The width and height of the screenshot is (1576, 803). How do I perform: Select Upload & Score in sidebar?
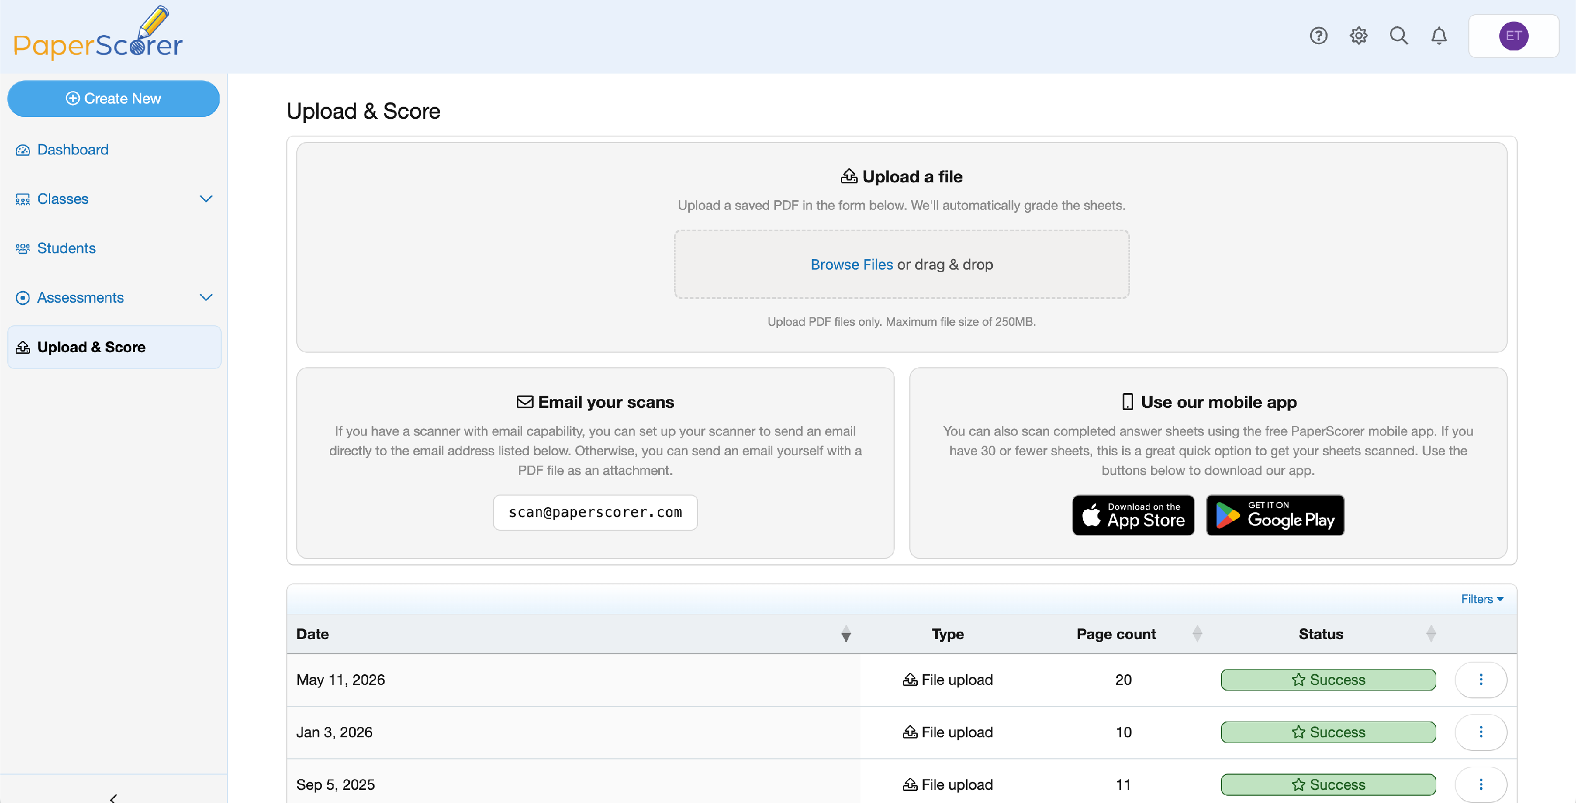pyautogui.click(x=114, y=348)
